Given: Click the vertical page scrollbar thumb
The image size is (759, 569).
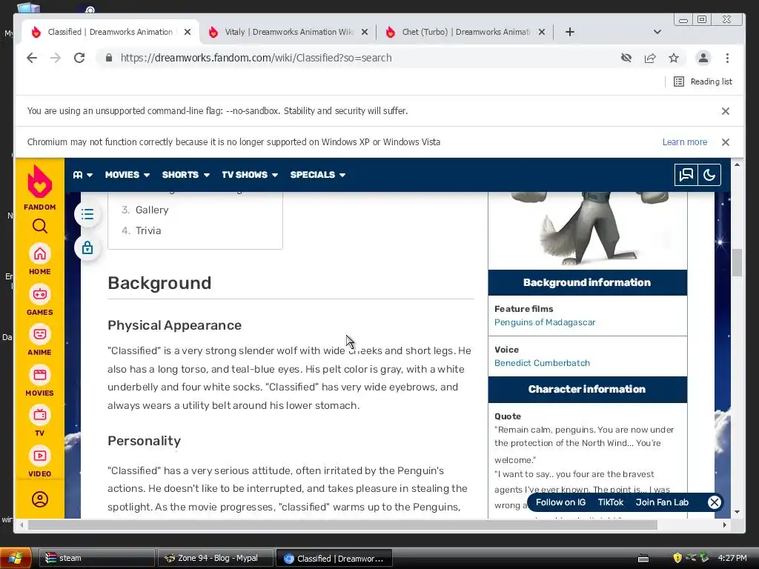Looking at the screenshot, I should coord(737,263).
